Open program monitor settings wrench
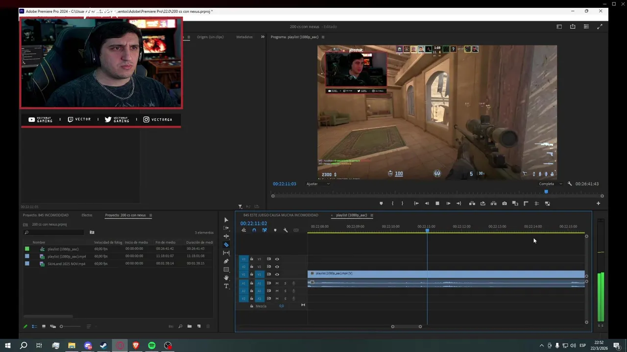Viewport: 627px width, 352px height. pyautogui.click(x=570, y=184)
